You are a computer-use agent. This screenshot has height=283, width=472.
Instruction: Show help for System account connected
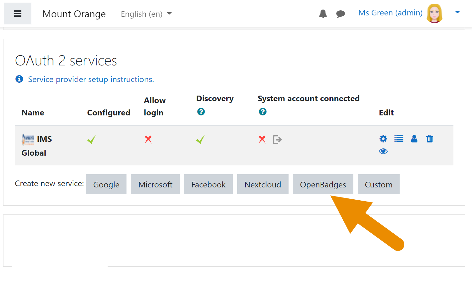[263, 112]
